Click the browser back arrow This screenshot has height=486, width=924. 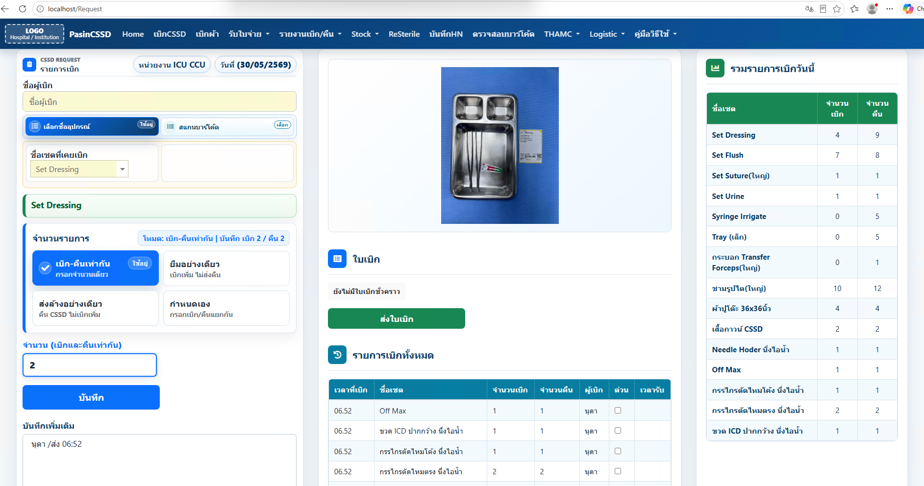click(5, 9)
